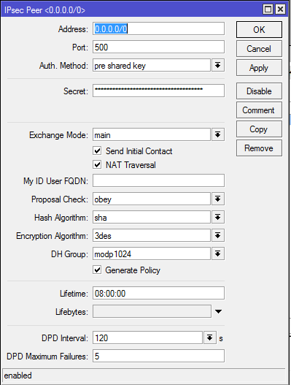Click the DPD Interval value 120
The image size is (291, 385).
click(147, 338)
